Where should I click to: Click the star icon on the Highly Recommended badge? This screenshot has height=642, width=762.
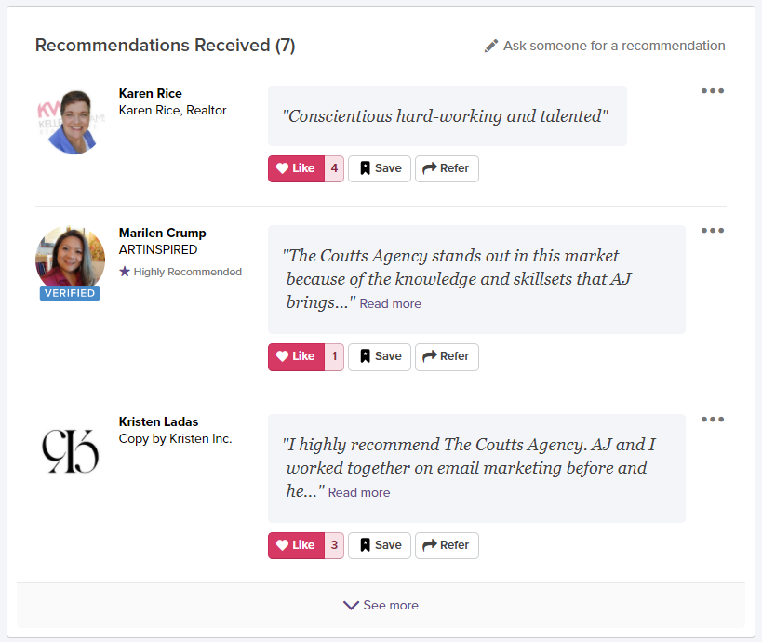pyautogui.click(x=123, y=272)
